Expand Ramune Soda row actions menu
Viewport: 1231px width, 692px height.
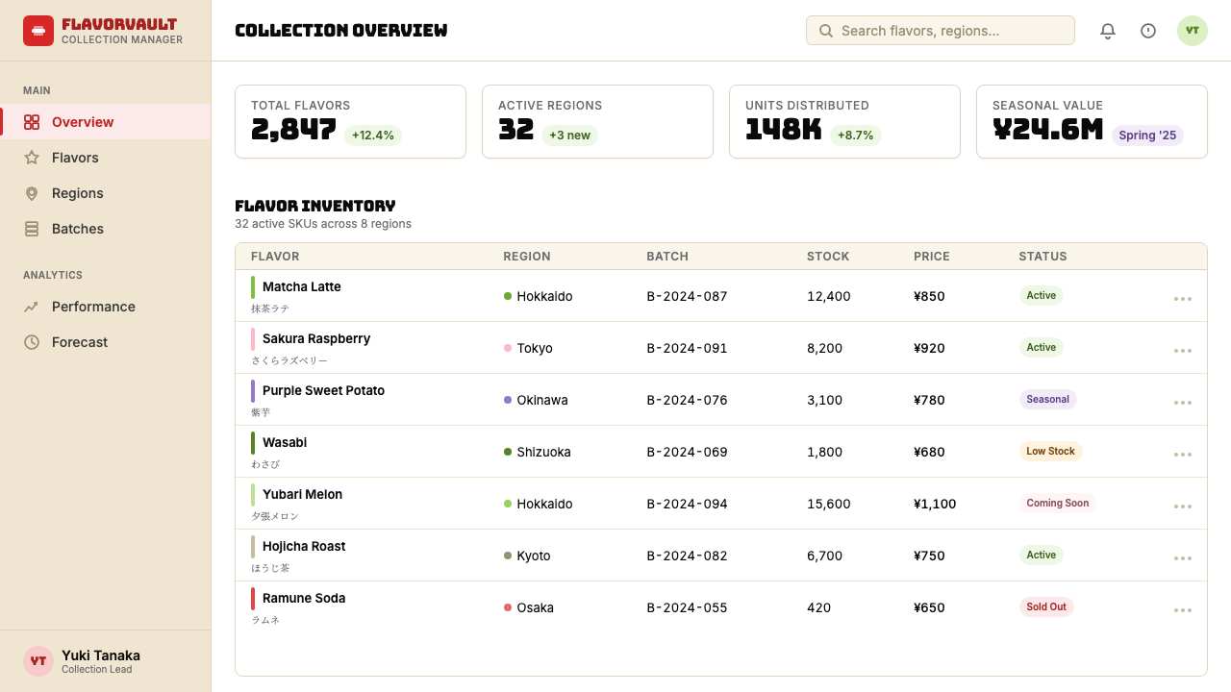[1183, 608]
